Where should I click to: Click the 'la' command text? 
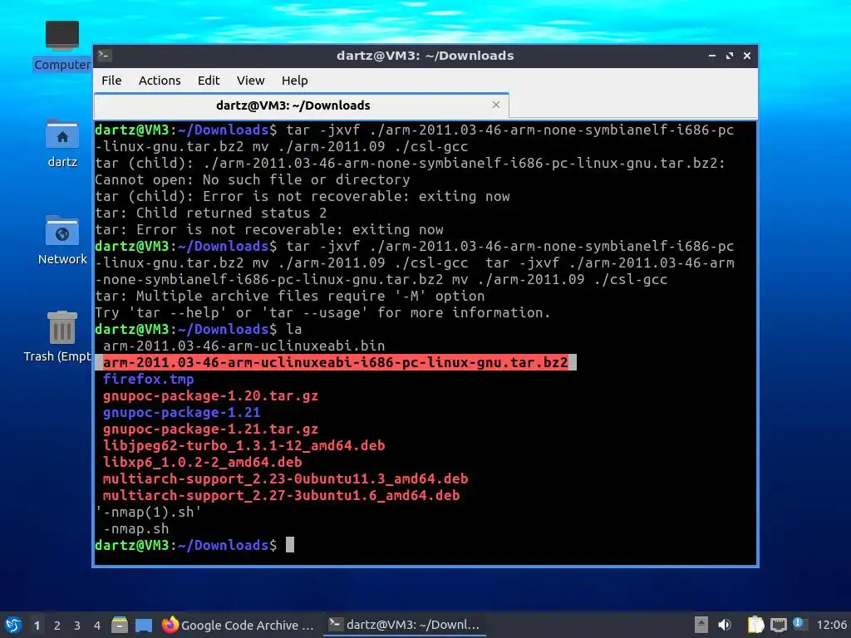tap(293, 329)
